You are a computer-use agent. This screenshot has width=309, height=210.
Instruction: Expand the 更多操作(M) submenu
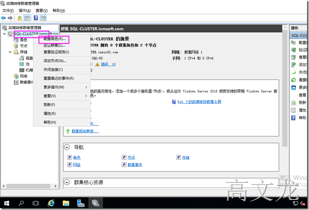86,87
